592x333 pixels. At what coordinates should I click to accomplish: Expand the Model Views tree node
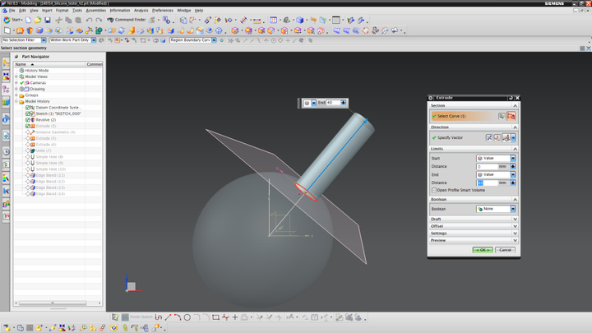[16, 76]
